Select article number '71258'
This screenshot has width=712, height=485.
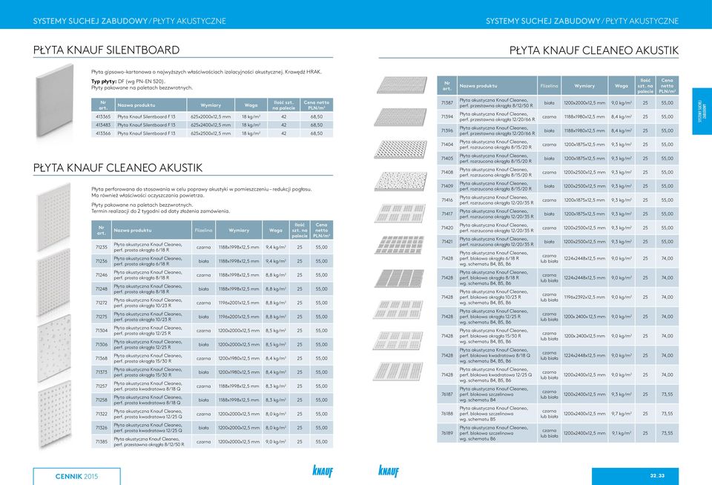[x=102, y=400]
